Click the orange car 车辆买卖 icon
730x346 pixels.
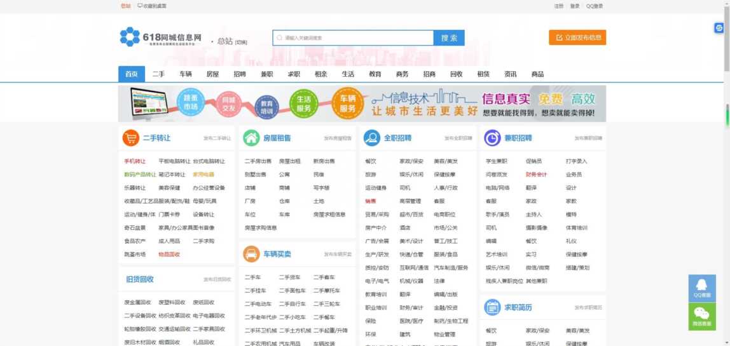tap(252, 254)
